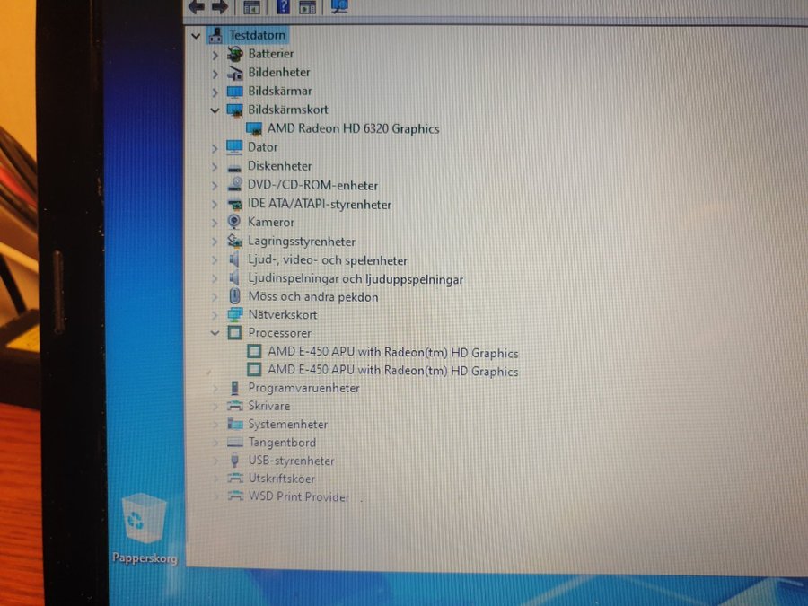The image size is (808, 606).
Task: Select the DVD-/CD-ROM-enheter disc icon
Action: click(x=235, y=184)
